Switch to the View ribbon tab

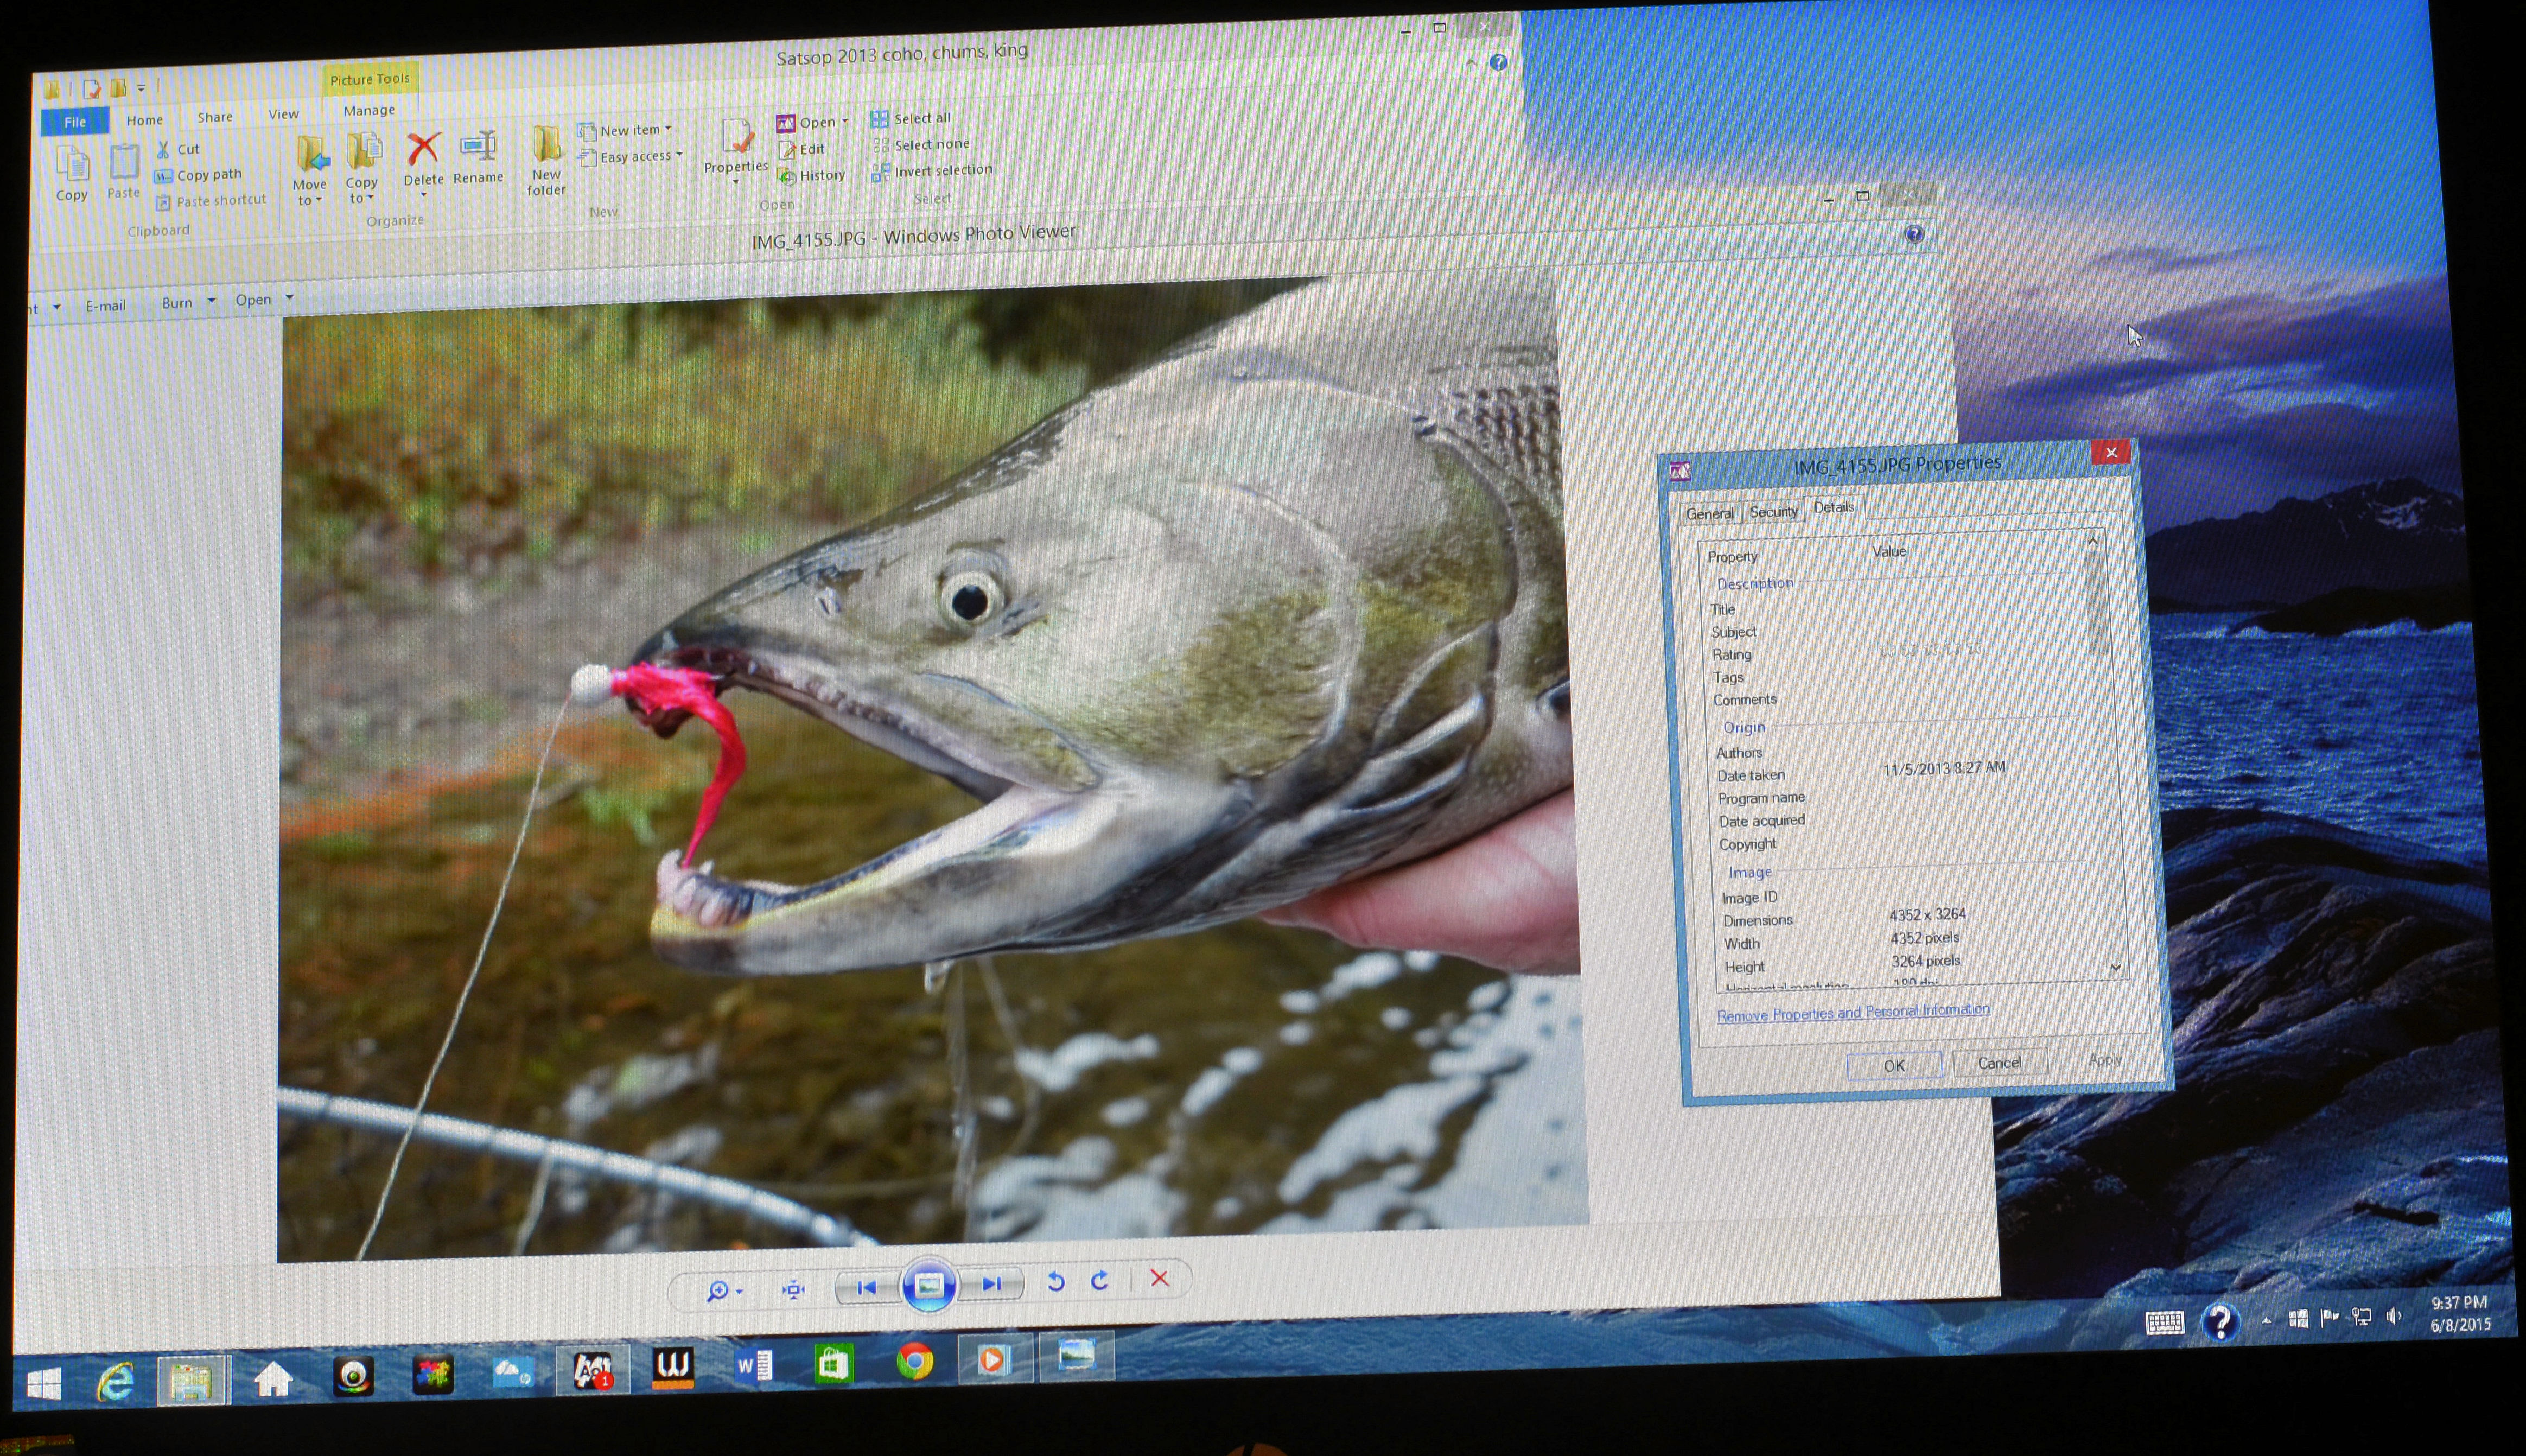click(284, 114)
